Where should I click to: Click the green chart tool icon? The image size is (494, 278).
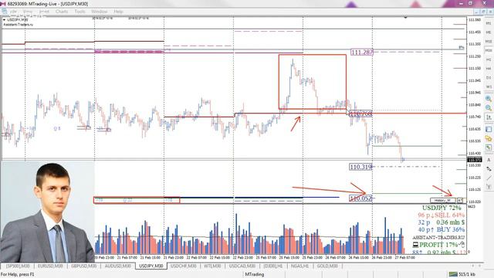click(489, 147)
